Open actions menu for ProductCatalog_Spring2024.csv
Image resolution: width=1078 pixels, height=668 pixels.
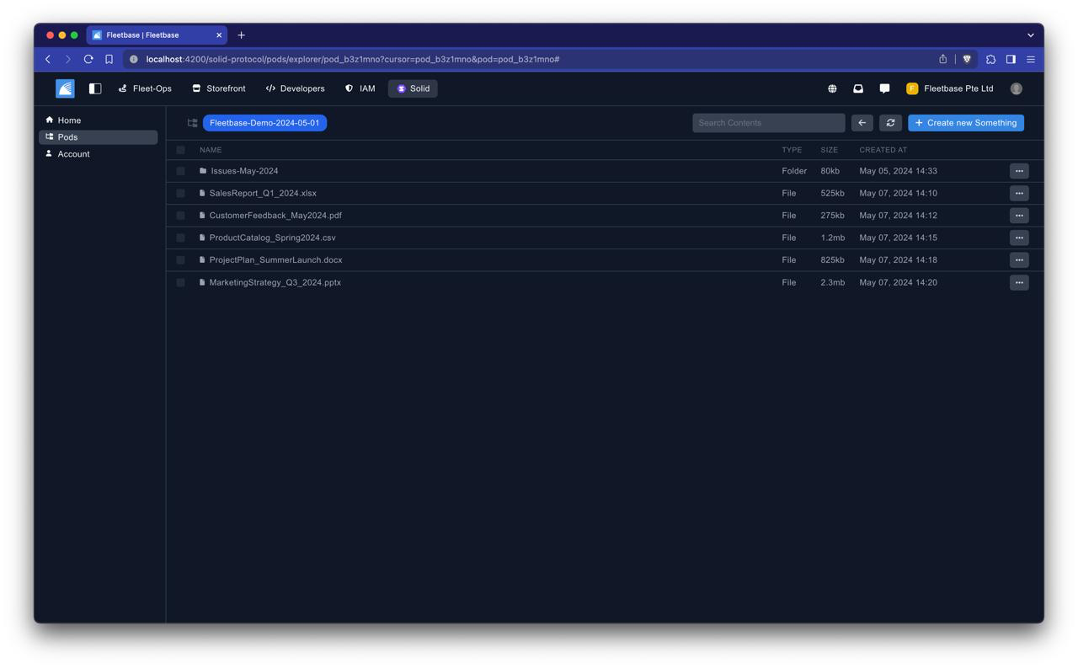click(x=1019, y=238)
